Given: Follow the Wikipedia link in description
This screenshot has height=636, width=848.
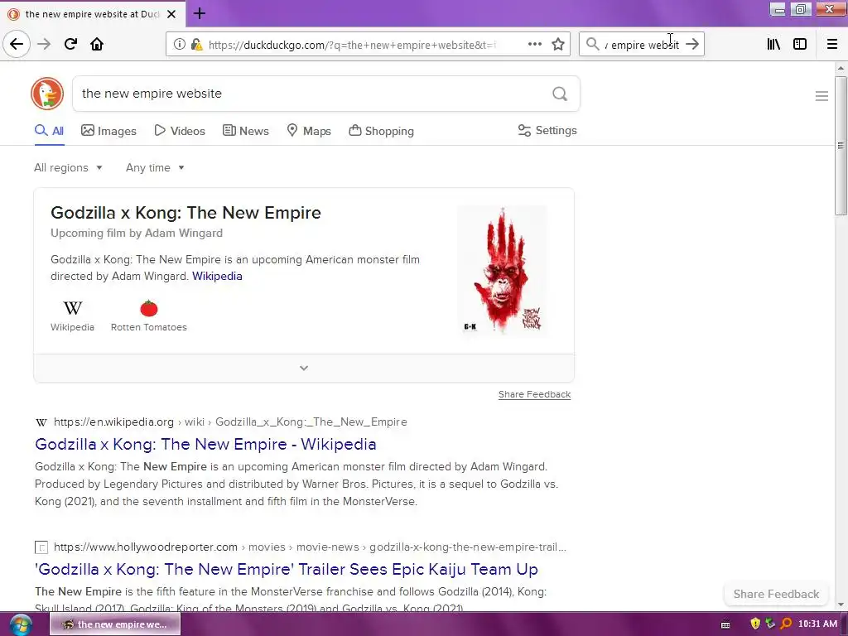Looking at the screenshot, I should [x=218, y=276].
